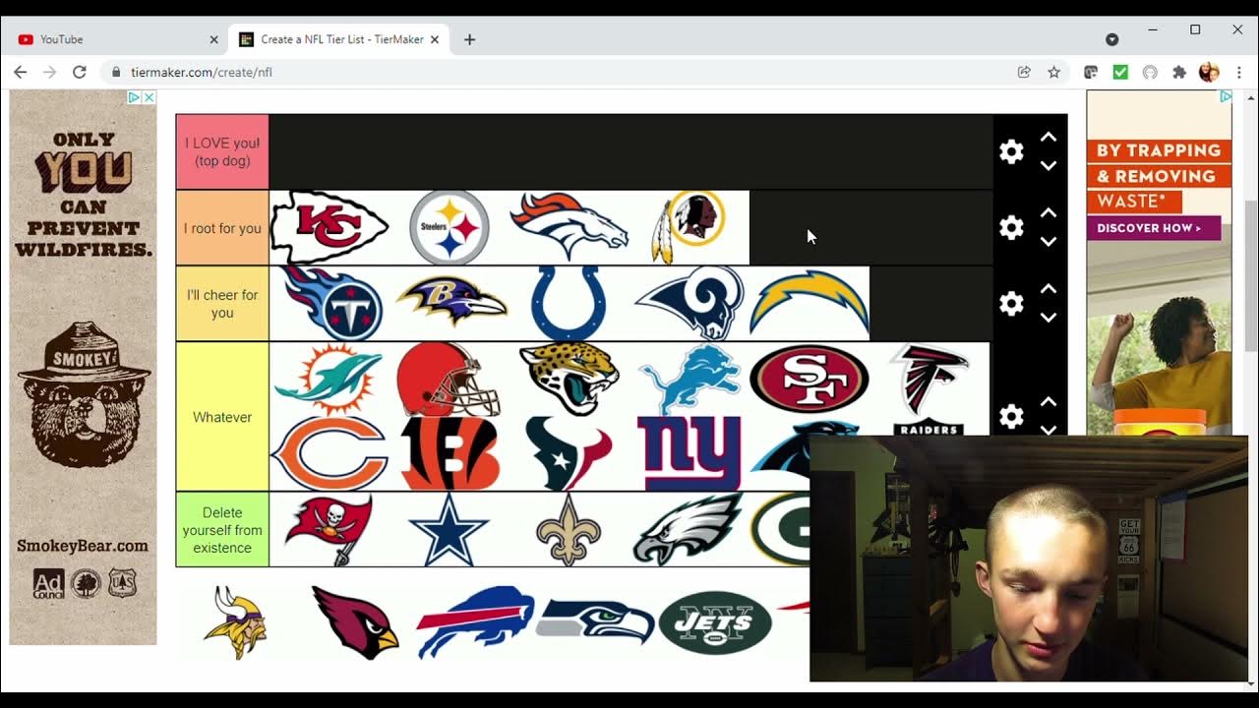Share this page from address bar
The height and width of the screenshot is (708, 1259).
pos(1024,72)
